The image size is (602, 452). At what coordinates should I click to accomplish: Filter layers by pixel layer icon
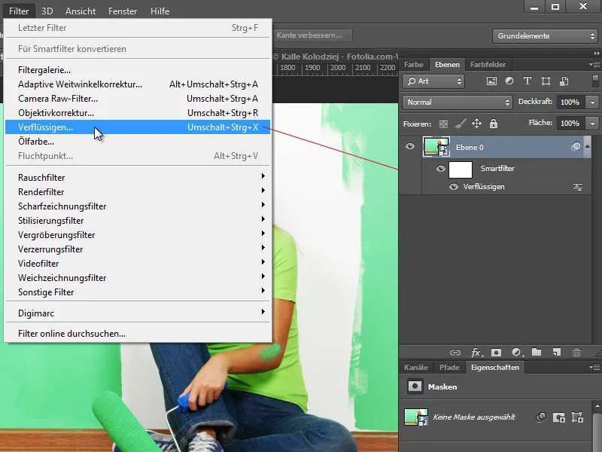click(x=491, y=81)
